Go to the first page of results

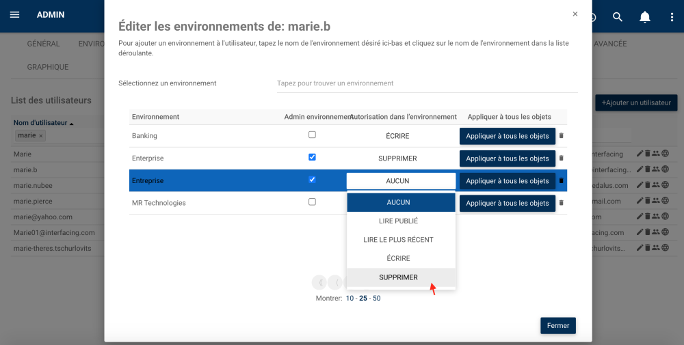tap(319, 282)
